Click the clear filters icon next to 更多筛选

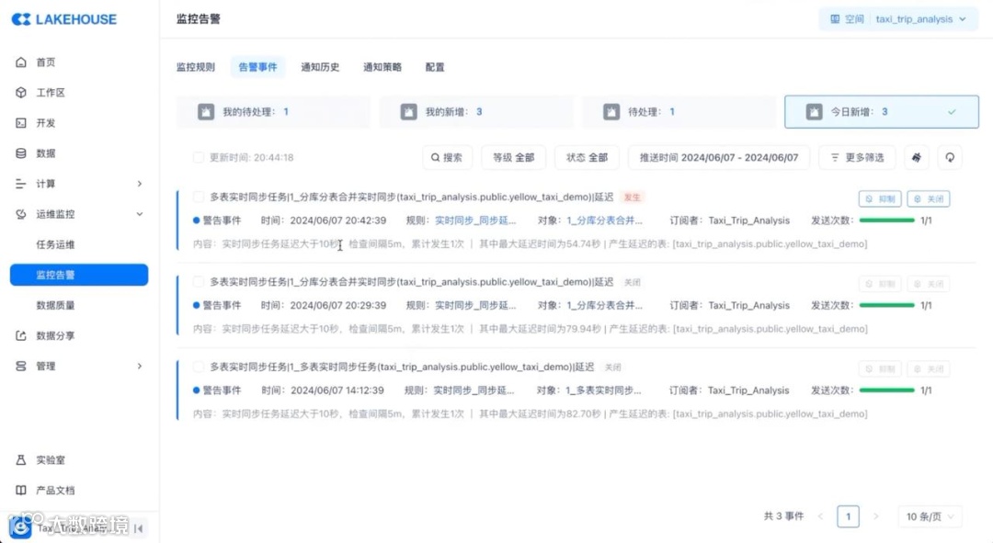917,158
